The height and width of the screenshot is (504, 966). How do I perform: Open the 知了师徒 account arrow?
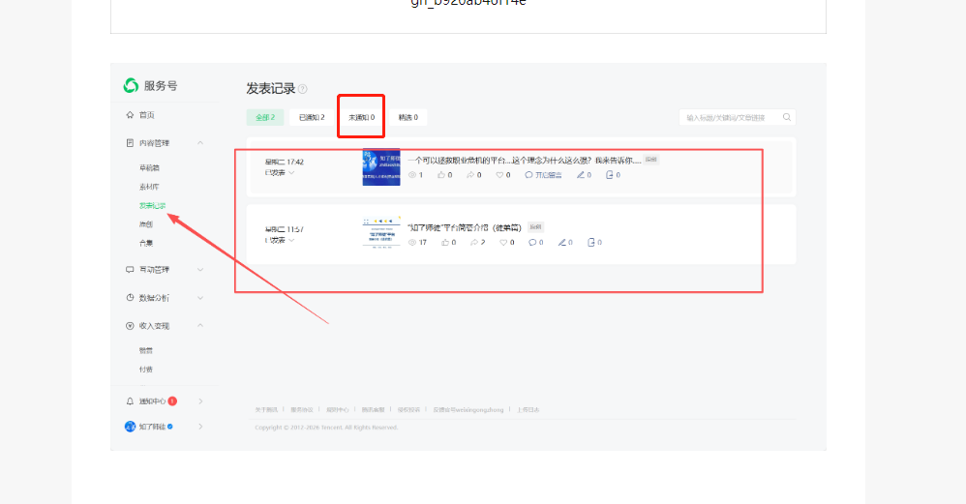pyautogui.click(x=200, y=427)
